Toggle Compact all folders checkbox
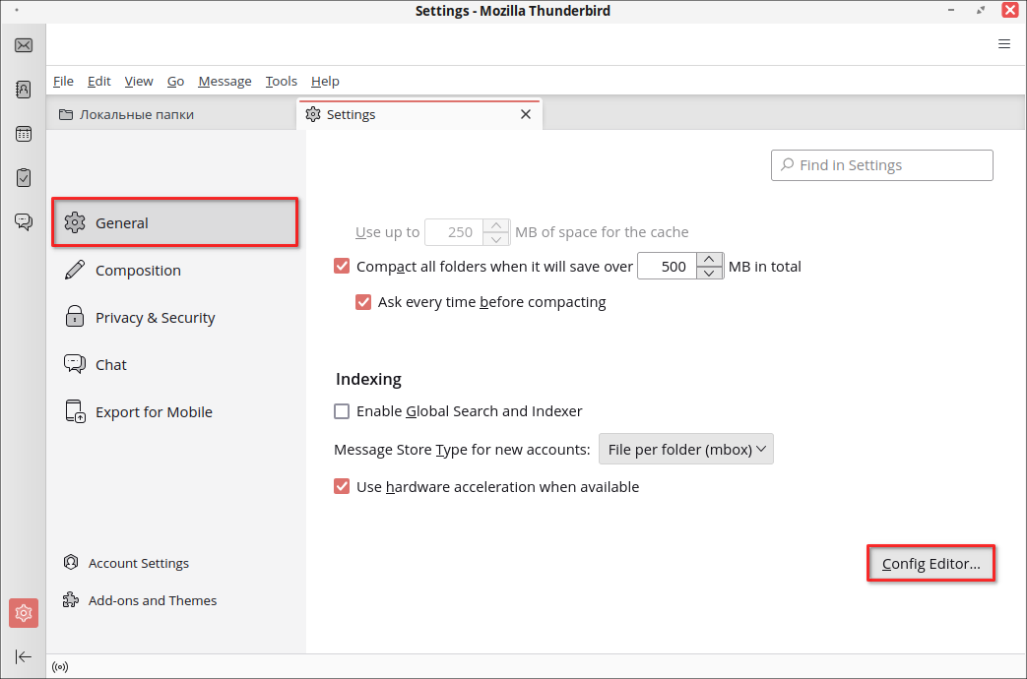 pos(342,266)
